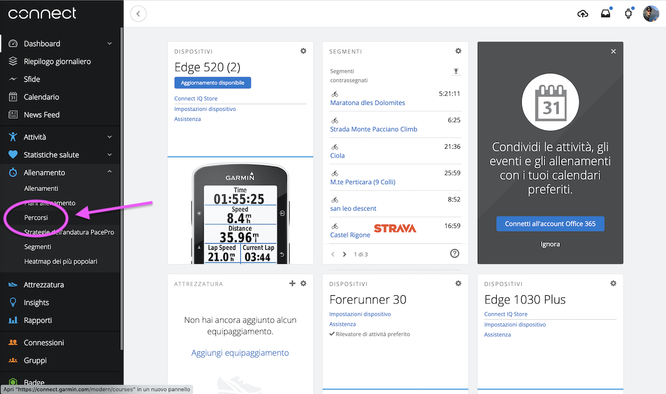Click the cloud upload icon
666x394 pixels.
583,14
